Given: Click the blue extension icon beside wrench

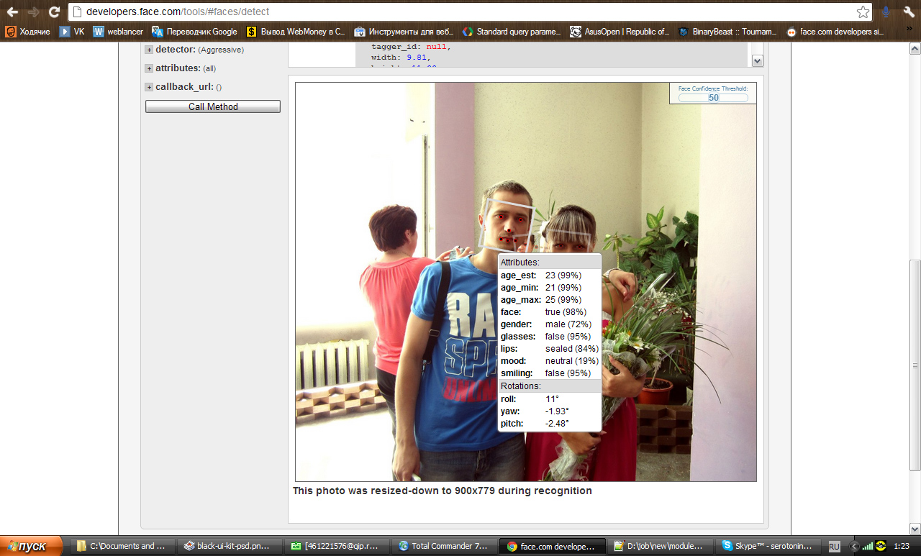Looking at the screenshot, I should tap(886, 12).
